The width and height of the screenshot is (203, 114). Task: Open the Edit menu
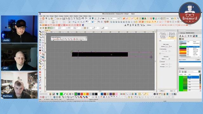44,16
